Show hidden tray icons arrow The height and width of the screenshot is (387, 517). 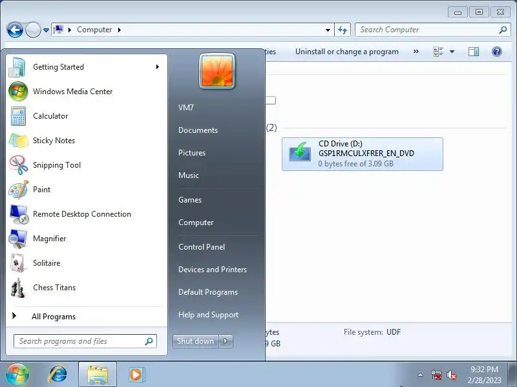(421, 375)
